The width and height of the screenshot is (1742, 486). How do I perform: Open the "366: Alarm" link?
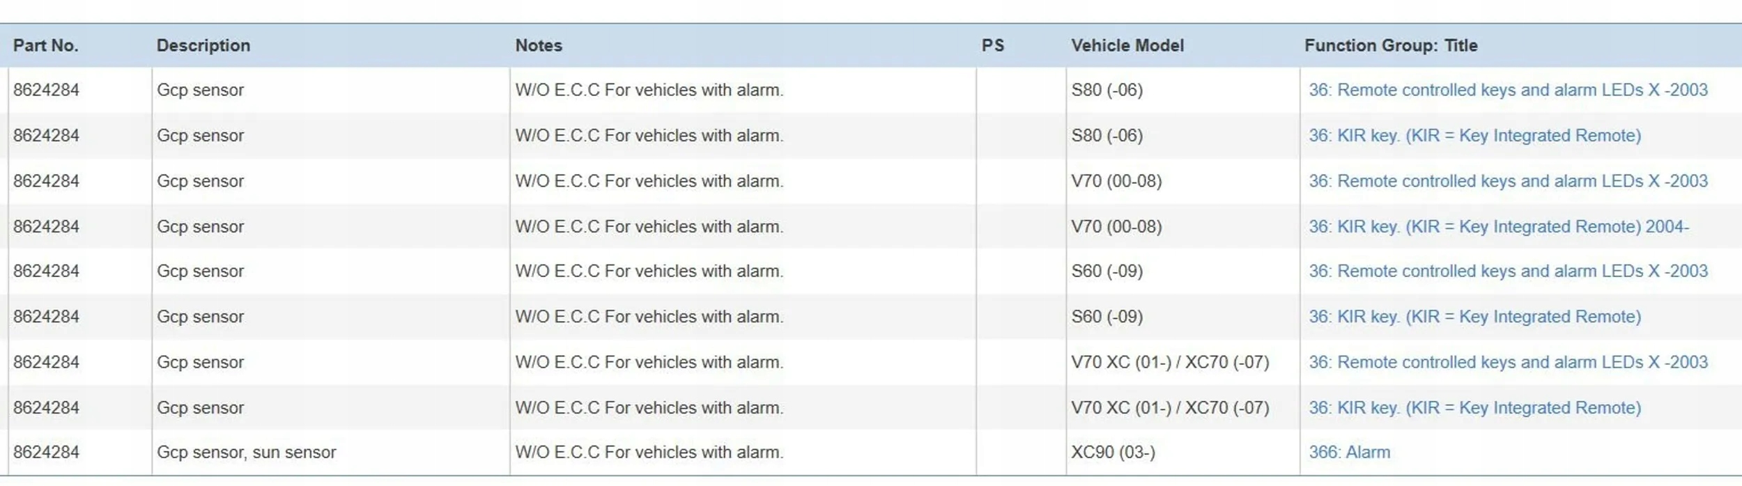pyautogui.click(x=1349, y=453)
